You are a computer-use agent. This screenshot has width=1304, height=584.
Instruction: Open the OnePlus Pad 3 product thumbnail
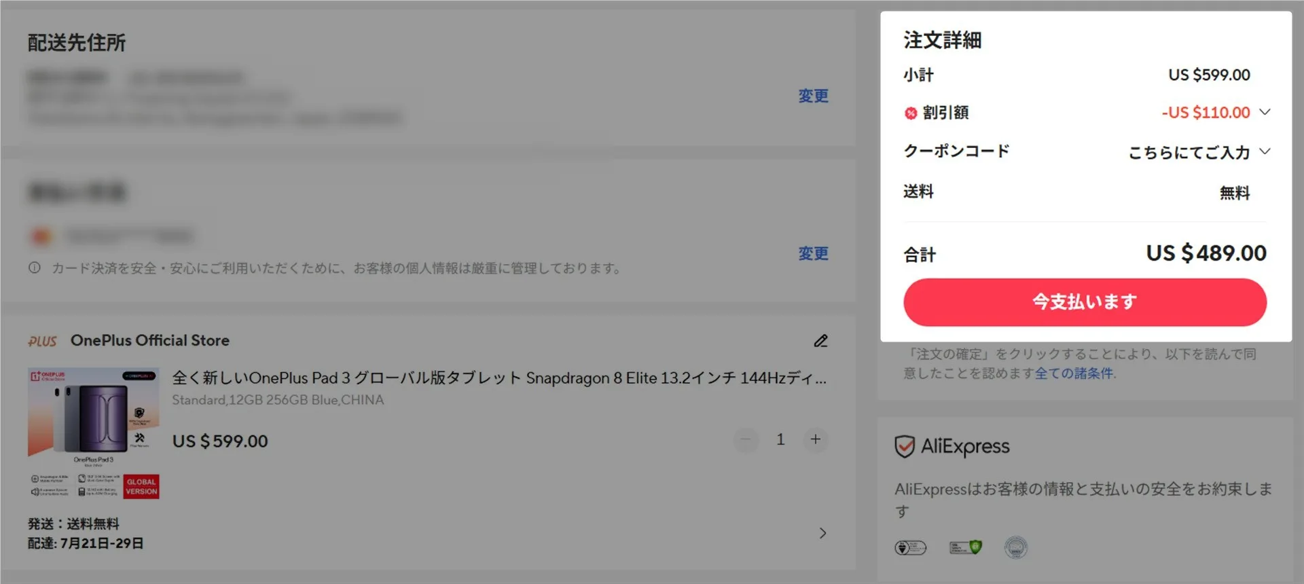(94, 433)
